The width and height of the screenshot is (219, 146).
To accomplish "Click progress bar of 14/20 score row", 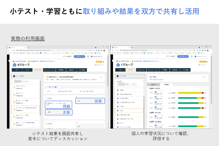I will pos(191,98).
